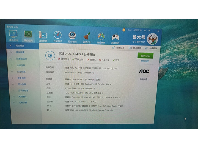
Task: Open 驱动检测 driver detection icon
Action: coord(72,37)
